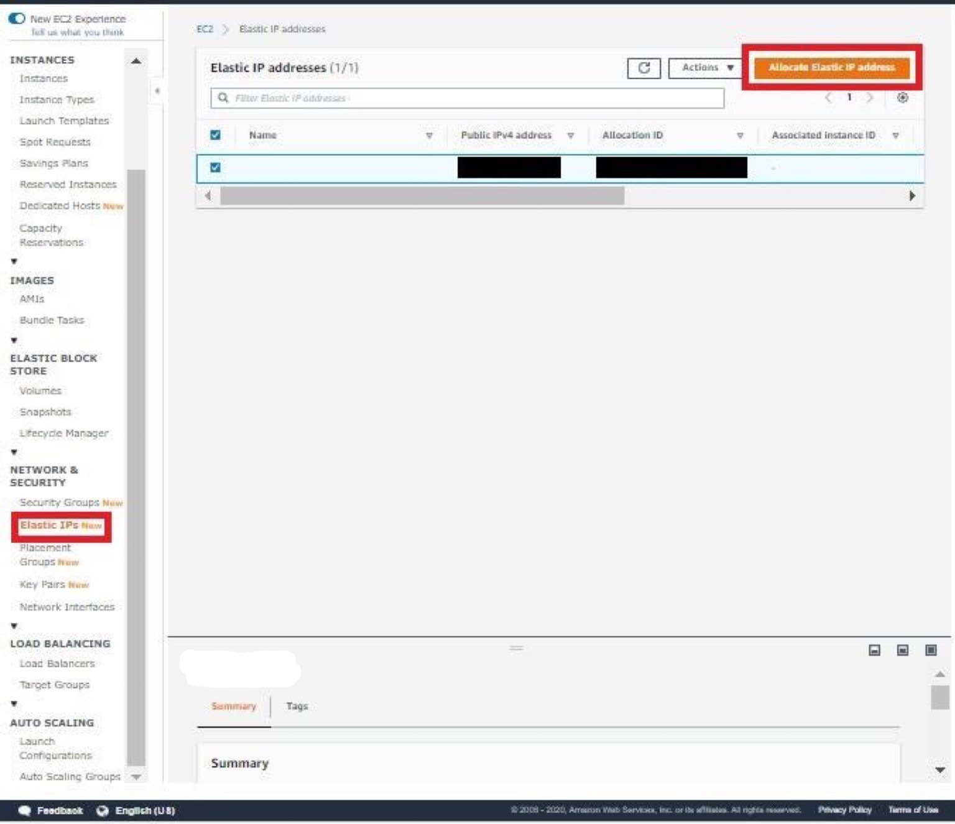Sort by Allocation ID column

point(740,136)
